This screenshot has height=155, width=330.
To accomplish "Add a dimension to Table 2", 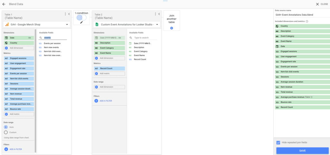I will click(109, 58).
